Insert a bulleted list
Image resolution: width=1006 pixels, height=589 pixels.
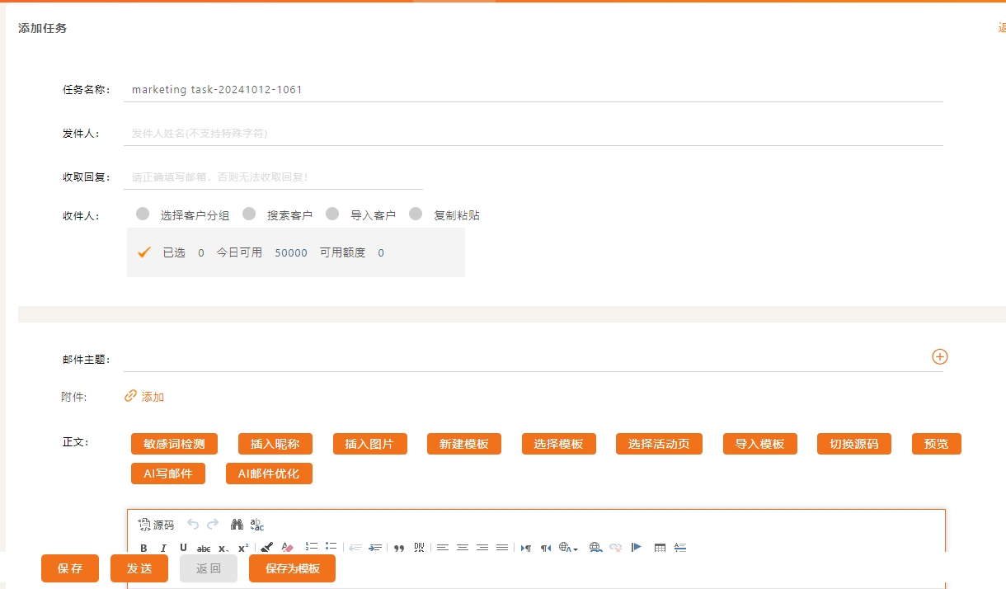click(331, 546)
